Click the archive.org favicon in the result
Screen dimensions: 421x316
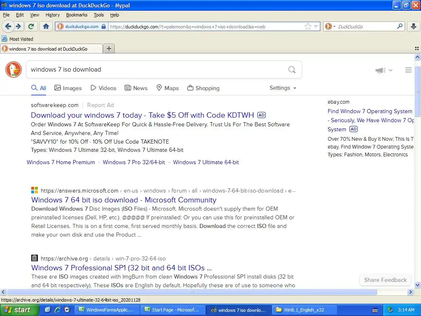[x=35, y=258]
